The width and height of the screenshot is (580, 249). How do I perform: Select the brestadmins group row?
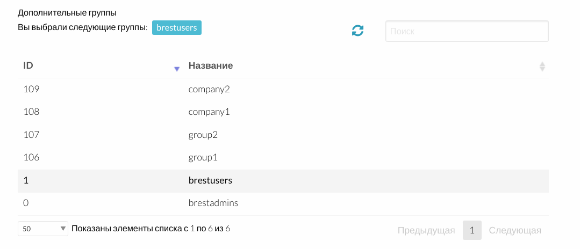click(x=213, y=203)
